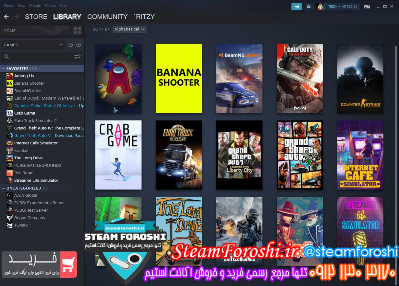Click the Banana Shooter sidebar icon
This screenshot has width=399, height=286.
tap(10, 83)
